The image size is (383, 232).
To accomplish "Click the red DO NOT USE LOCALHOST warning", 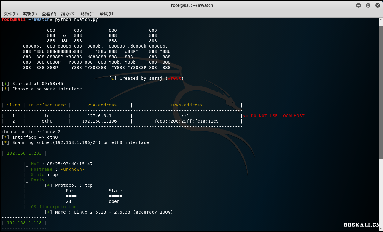I will click(274, 116).
